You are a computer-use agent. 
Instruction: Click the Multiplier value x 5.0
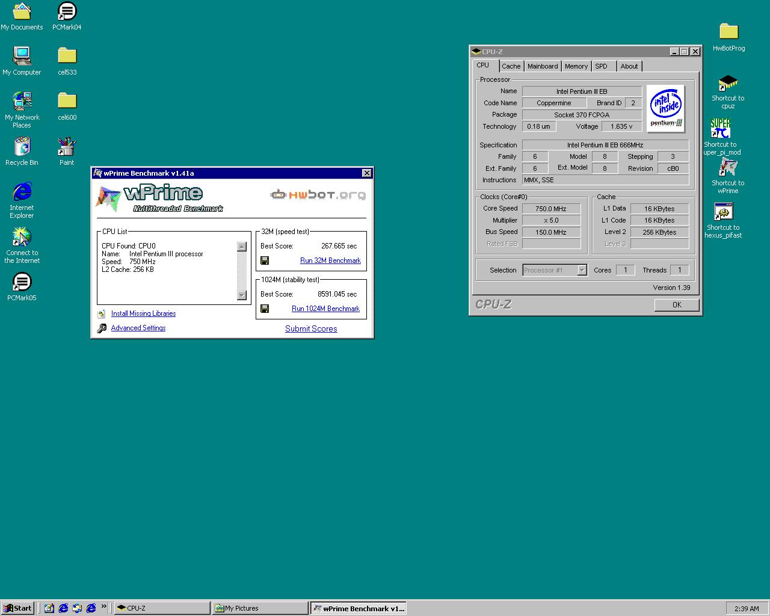click(551, 220)
